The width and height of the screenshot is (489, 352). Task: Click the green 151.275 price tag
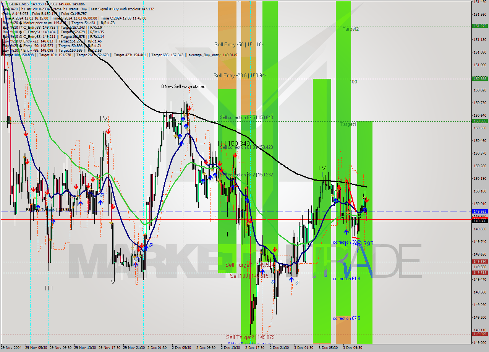tap(480, 26)
